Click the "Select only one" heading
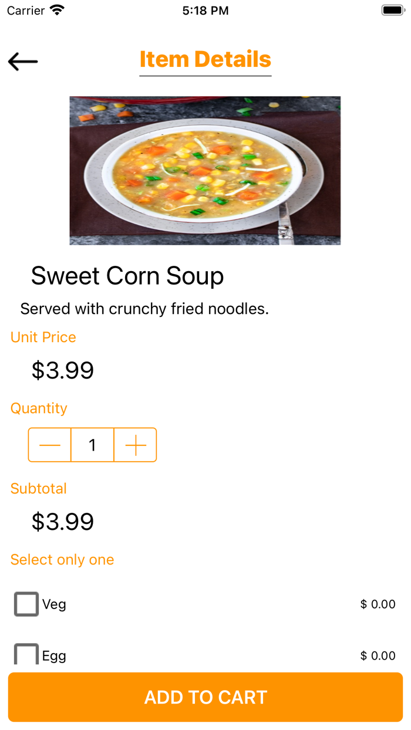Viewport: 411px width, 730px height. coord(62,560)
